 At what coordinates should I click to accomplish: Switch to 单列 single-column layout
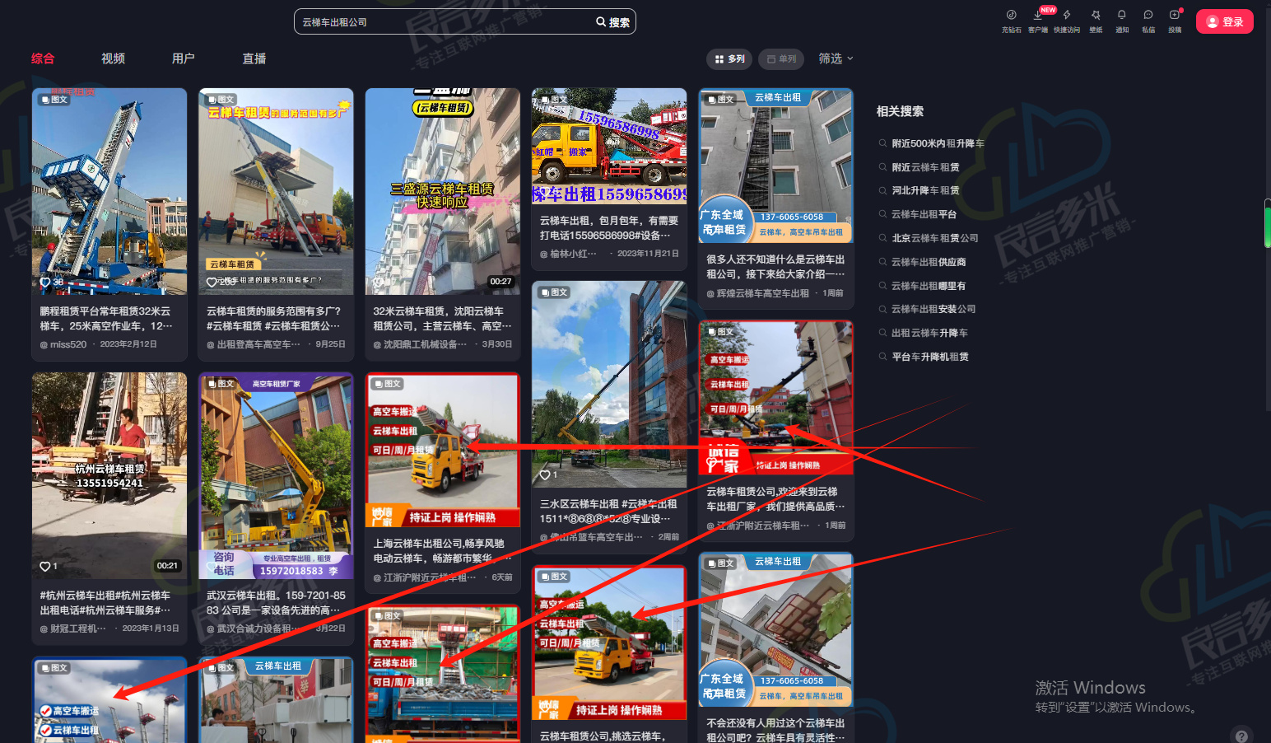(780, 59)
